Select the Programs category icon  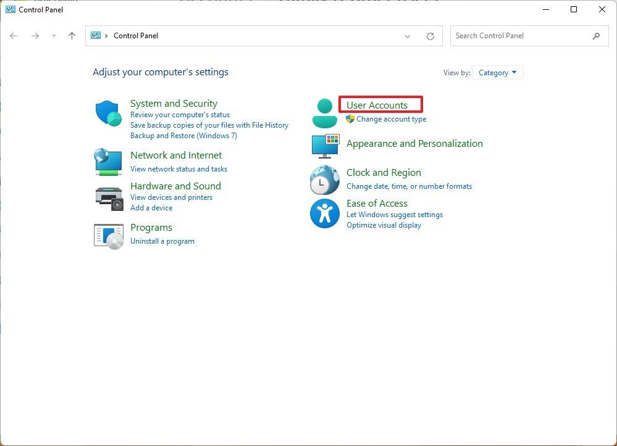109,235
